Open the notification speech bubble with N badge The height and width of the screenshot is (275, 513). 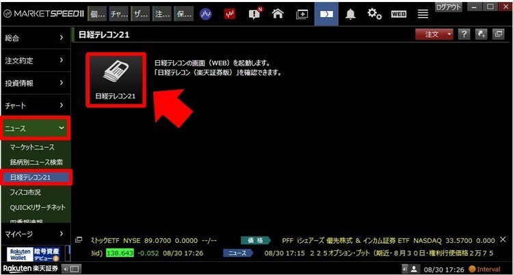click(256, 14)
